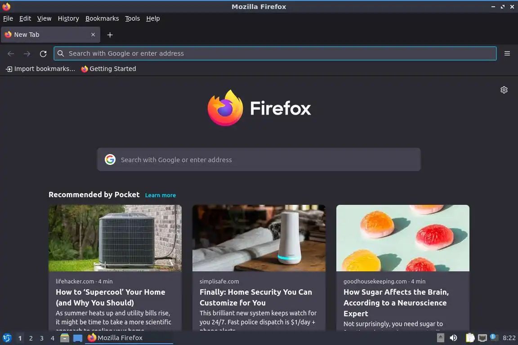The height and width of the screenshot is (345, 518).
Task: Switch to workspace 2 in taskbar
Action: pos(31,338)
